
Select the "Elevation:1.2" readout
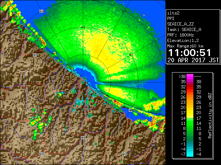tap(183, 41)
